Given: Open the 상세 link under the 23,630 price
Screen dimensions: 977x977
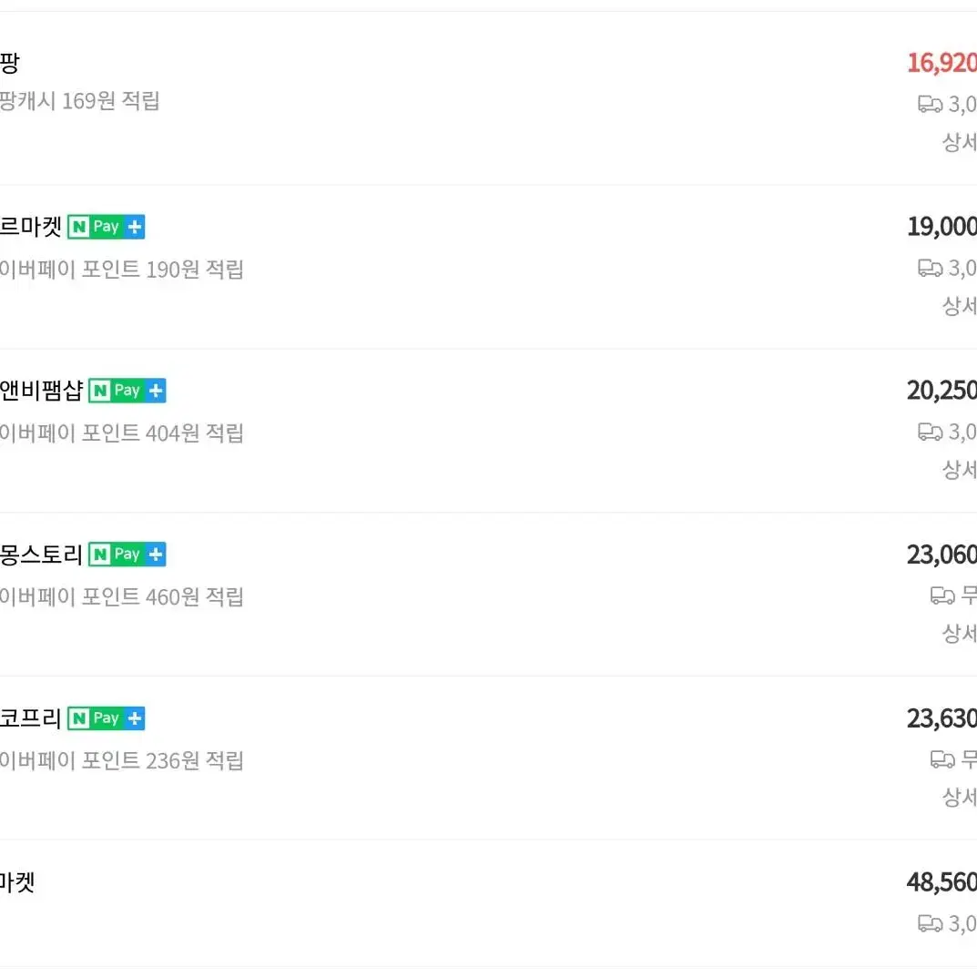Looking at the screenshot, I should (x=959, y=798).
